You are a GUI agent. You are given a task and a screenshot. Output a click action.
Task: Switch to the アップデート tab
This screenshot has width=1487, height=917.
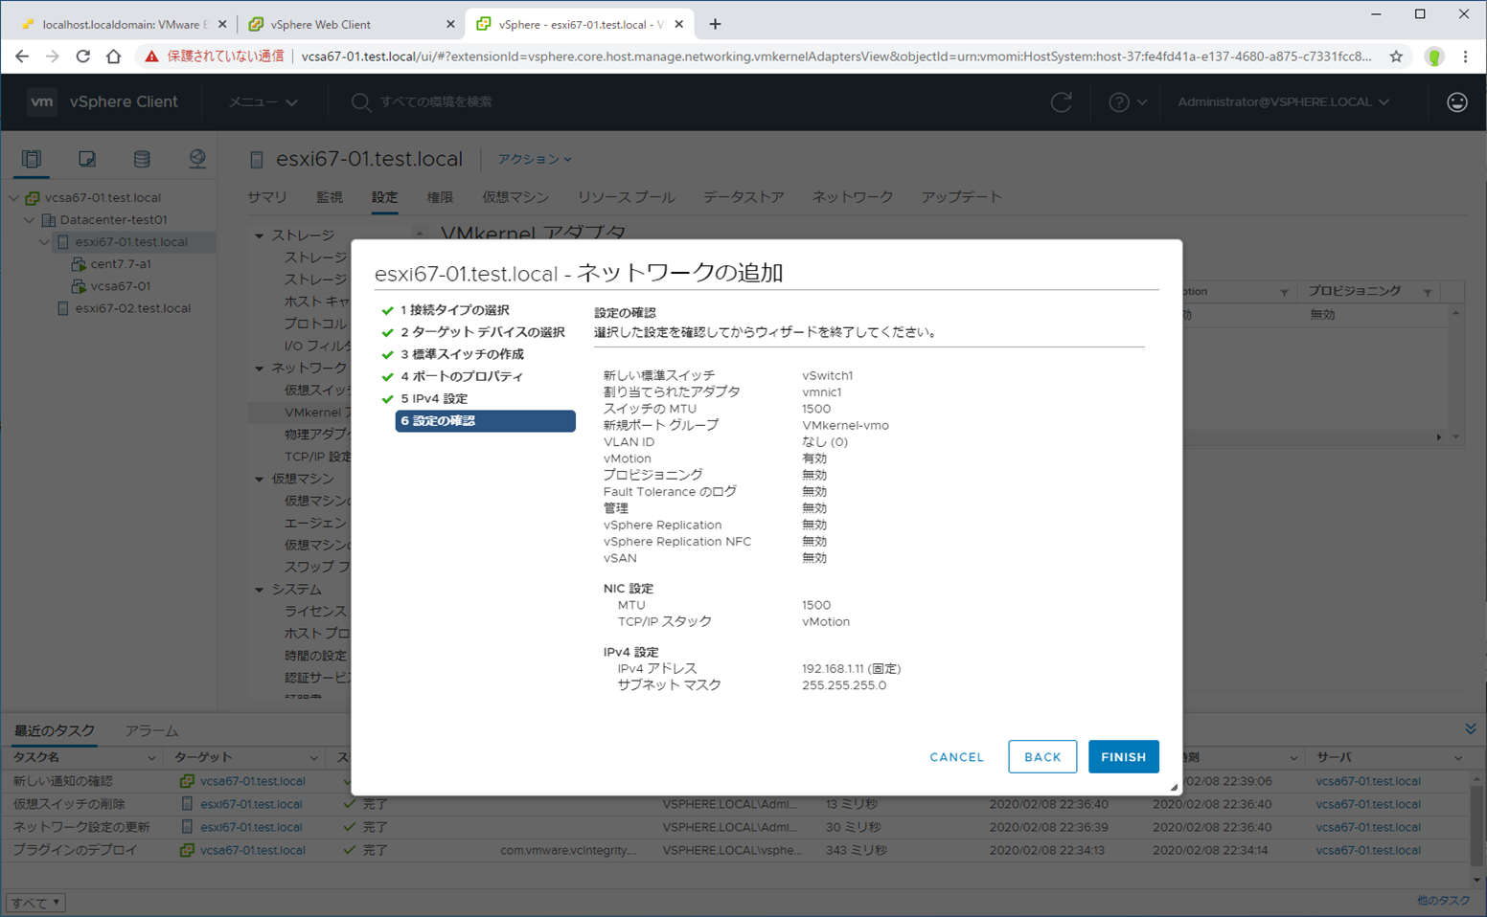click(961, 197)
